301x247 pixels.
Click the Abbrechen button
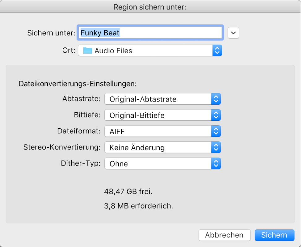pyautogui.click(x=224, y=235)
